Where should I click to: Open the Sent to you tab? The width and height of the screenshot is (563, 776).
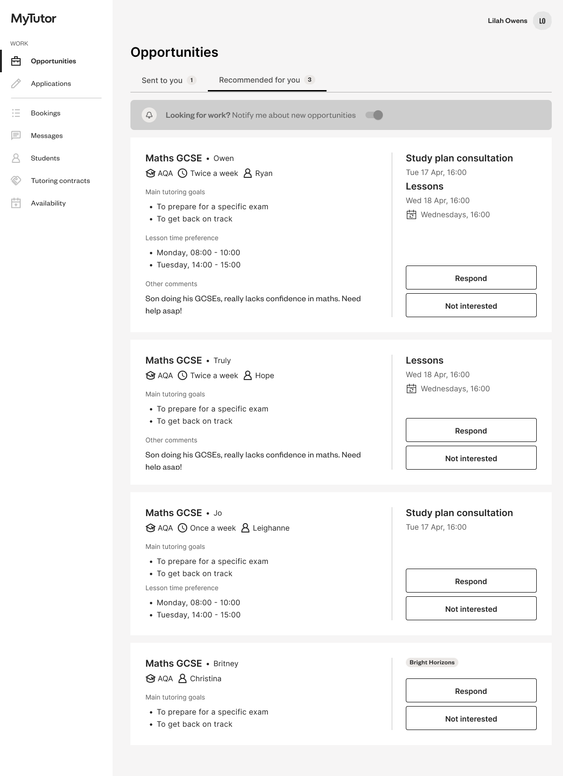(169, 80)
